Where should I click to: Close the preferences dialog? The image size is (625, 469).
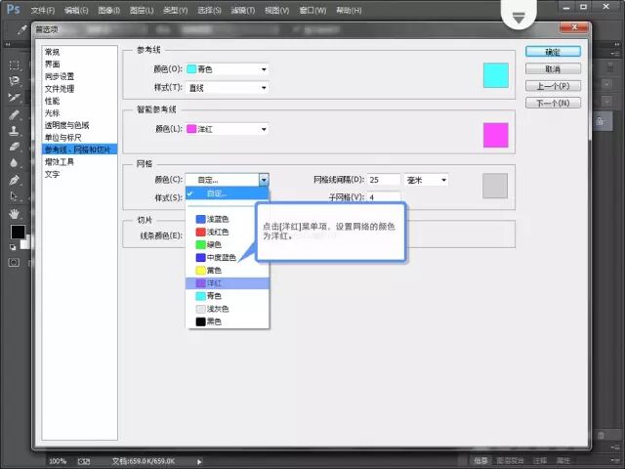pos(574,27)
